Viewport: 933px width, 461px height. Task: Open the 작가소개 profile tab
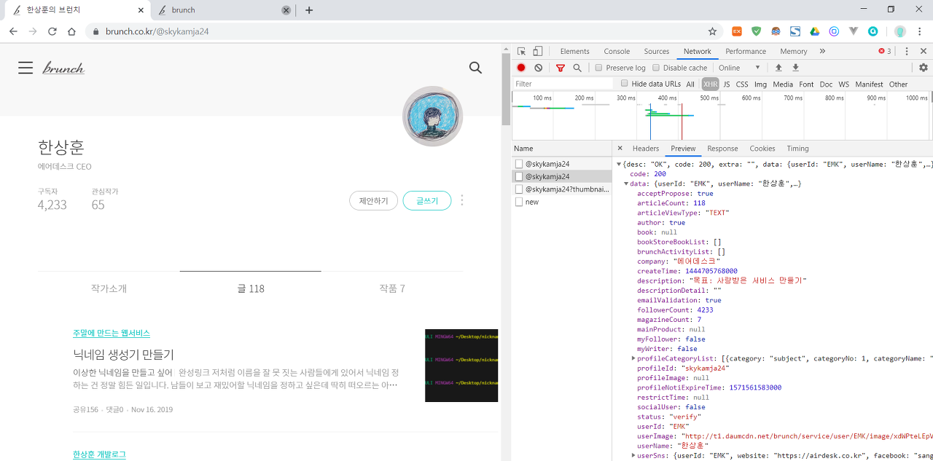(x=109, y=288)
